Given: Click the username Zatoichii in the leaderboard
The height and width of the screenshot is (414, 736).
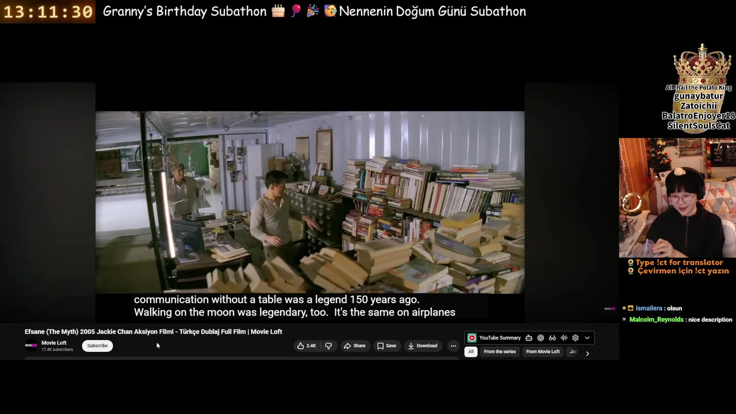Looking at the screenshot, I should [699, 106].
